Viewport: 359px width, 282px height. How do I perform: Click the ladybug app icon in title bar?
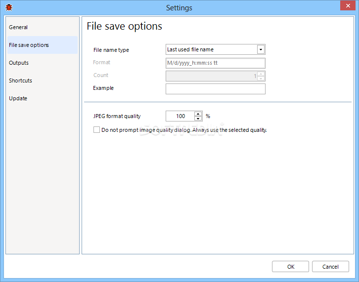(9, 7)
